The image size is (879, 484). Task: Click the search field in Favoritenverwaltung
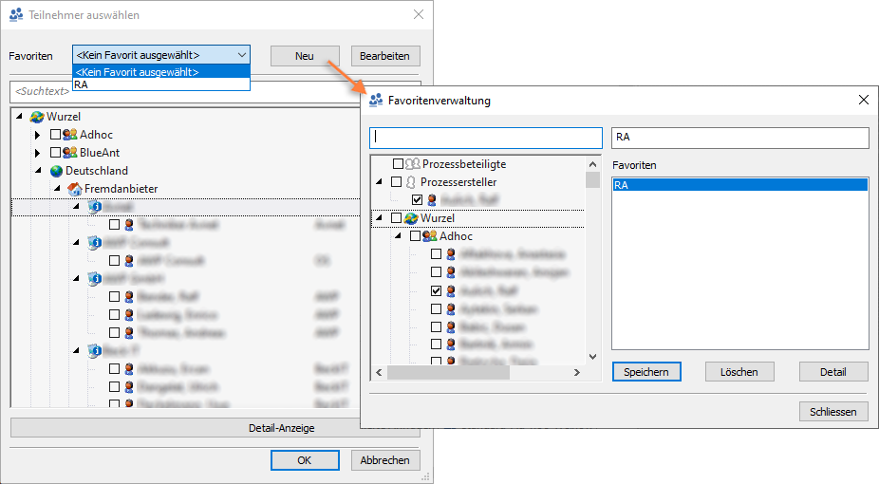pos(486,138)
